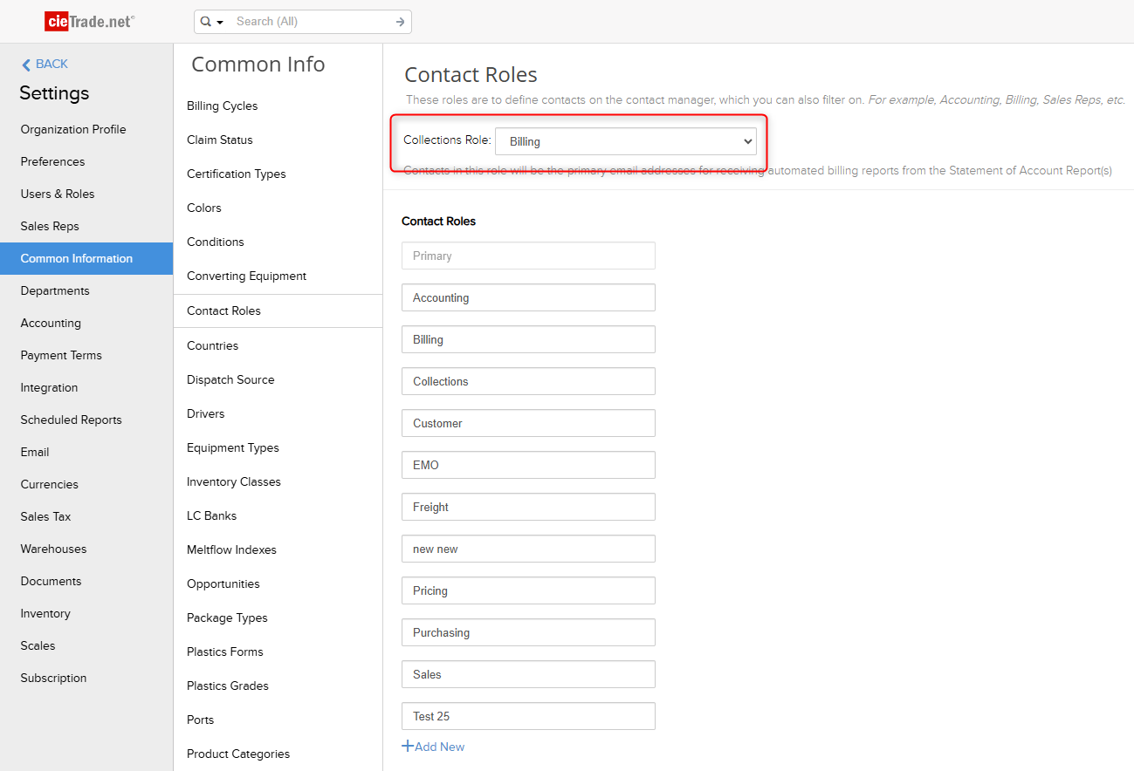Open Documents settings
1134x771 pixels.
(x=51, y=581)
